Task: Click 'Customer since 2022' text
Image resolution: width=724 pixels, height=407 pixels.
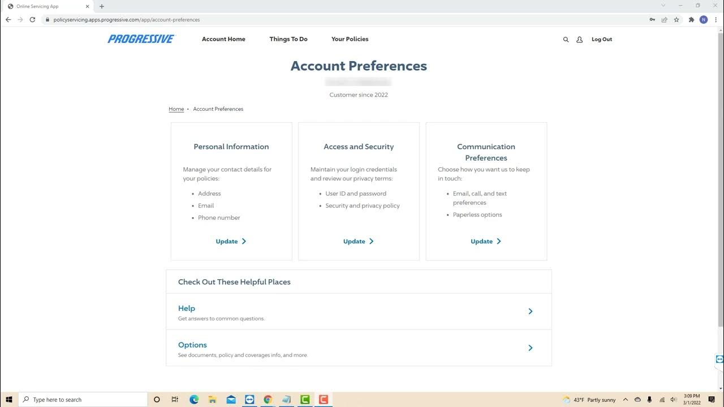Action: (359, 95)
